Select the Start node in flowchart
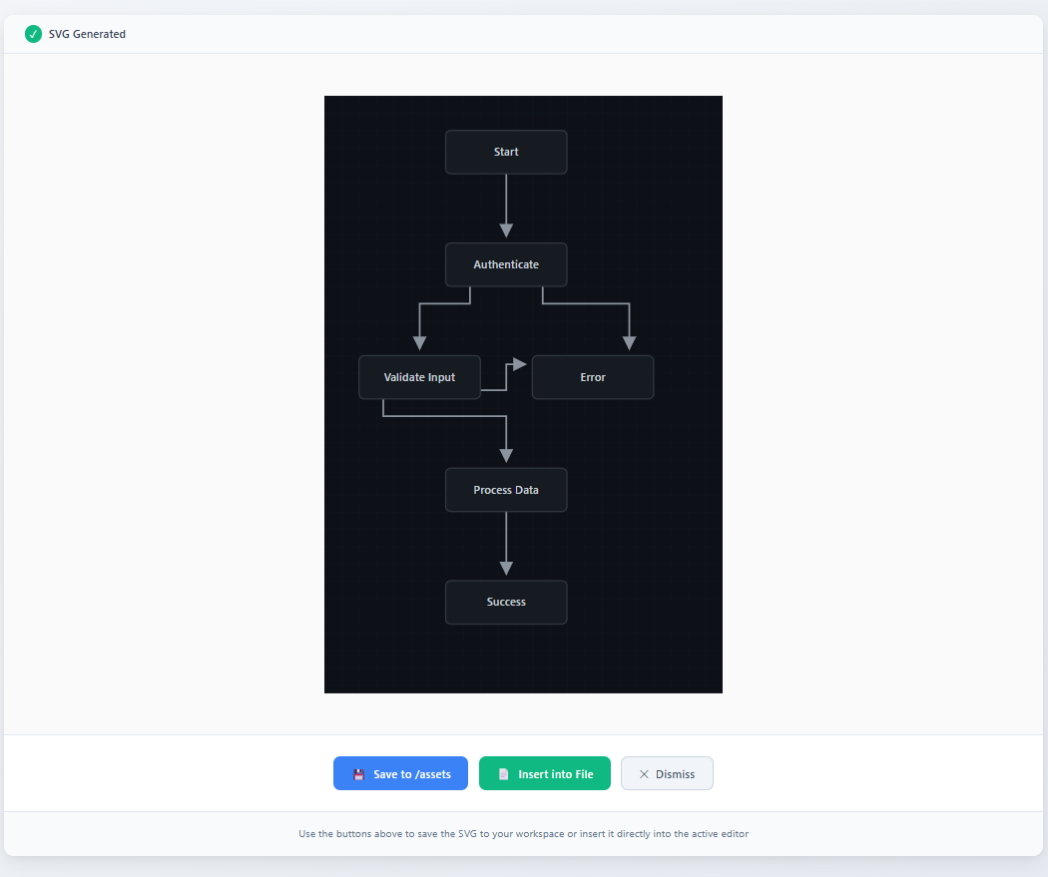Image resolution: width=1048 pixels, height=877 pixels. tap(506, 153)
